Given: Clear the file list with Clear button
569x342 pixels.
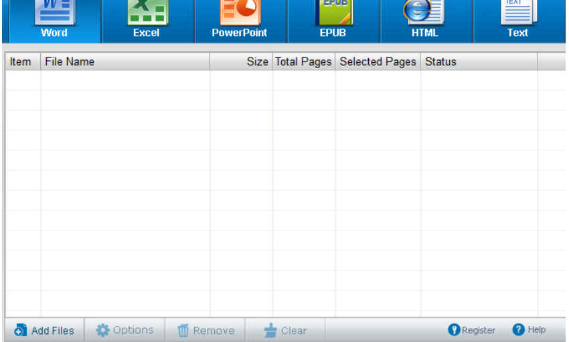Looking at the screenshot, I should pyautogui.click(x=286, y=330).
